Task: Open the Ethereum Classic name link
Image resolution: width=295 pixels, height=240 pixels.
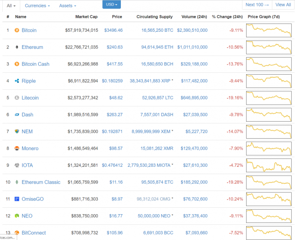Action: tap(41, 182)
